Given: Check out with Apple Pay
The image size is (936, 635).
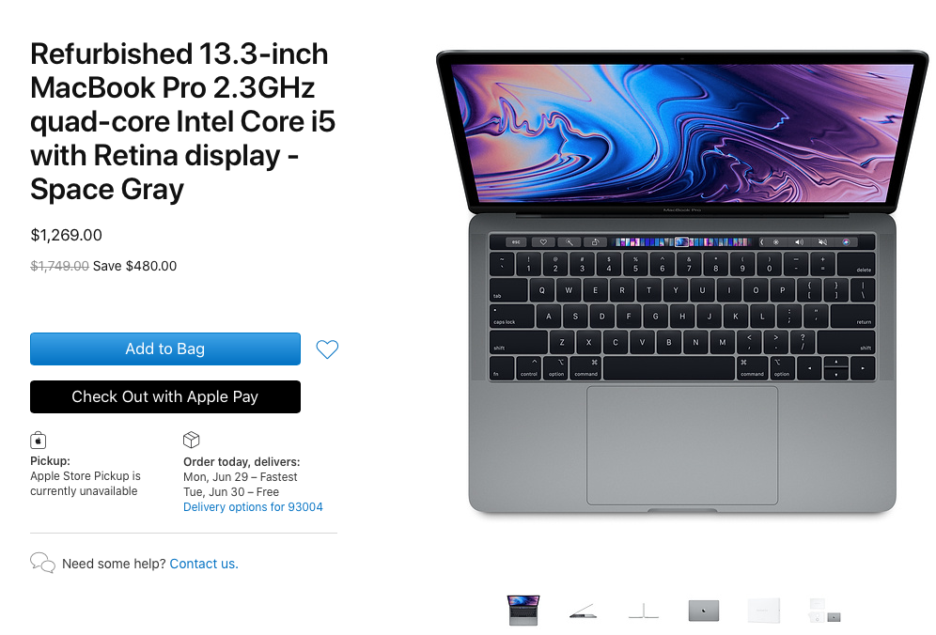Looking at the screenshot, I should [x=165, y=396].
